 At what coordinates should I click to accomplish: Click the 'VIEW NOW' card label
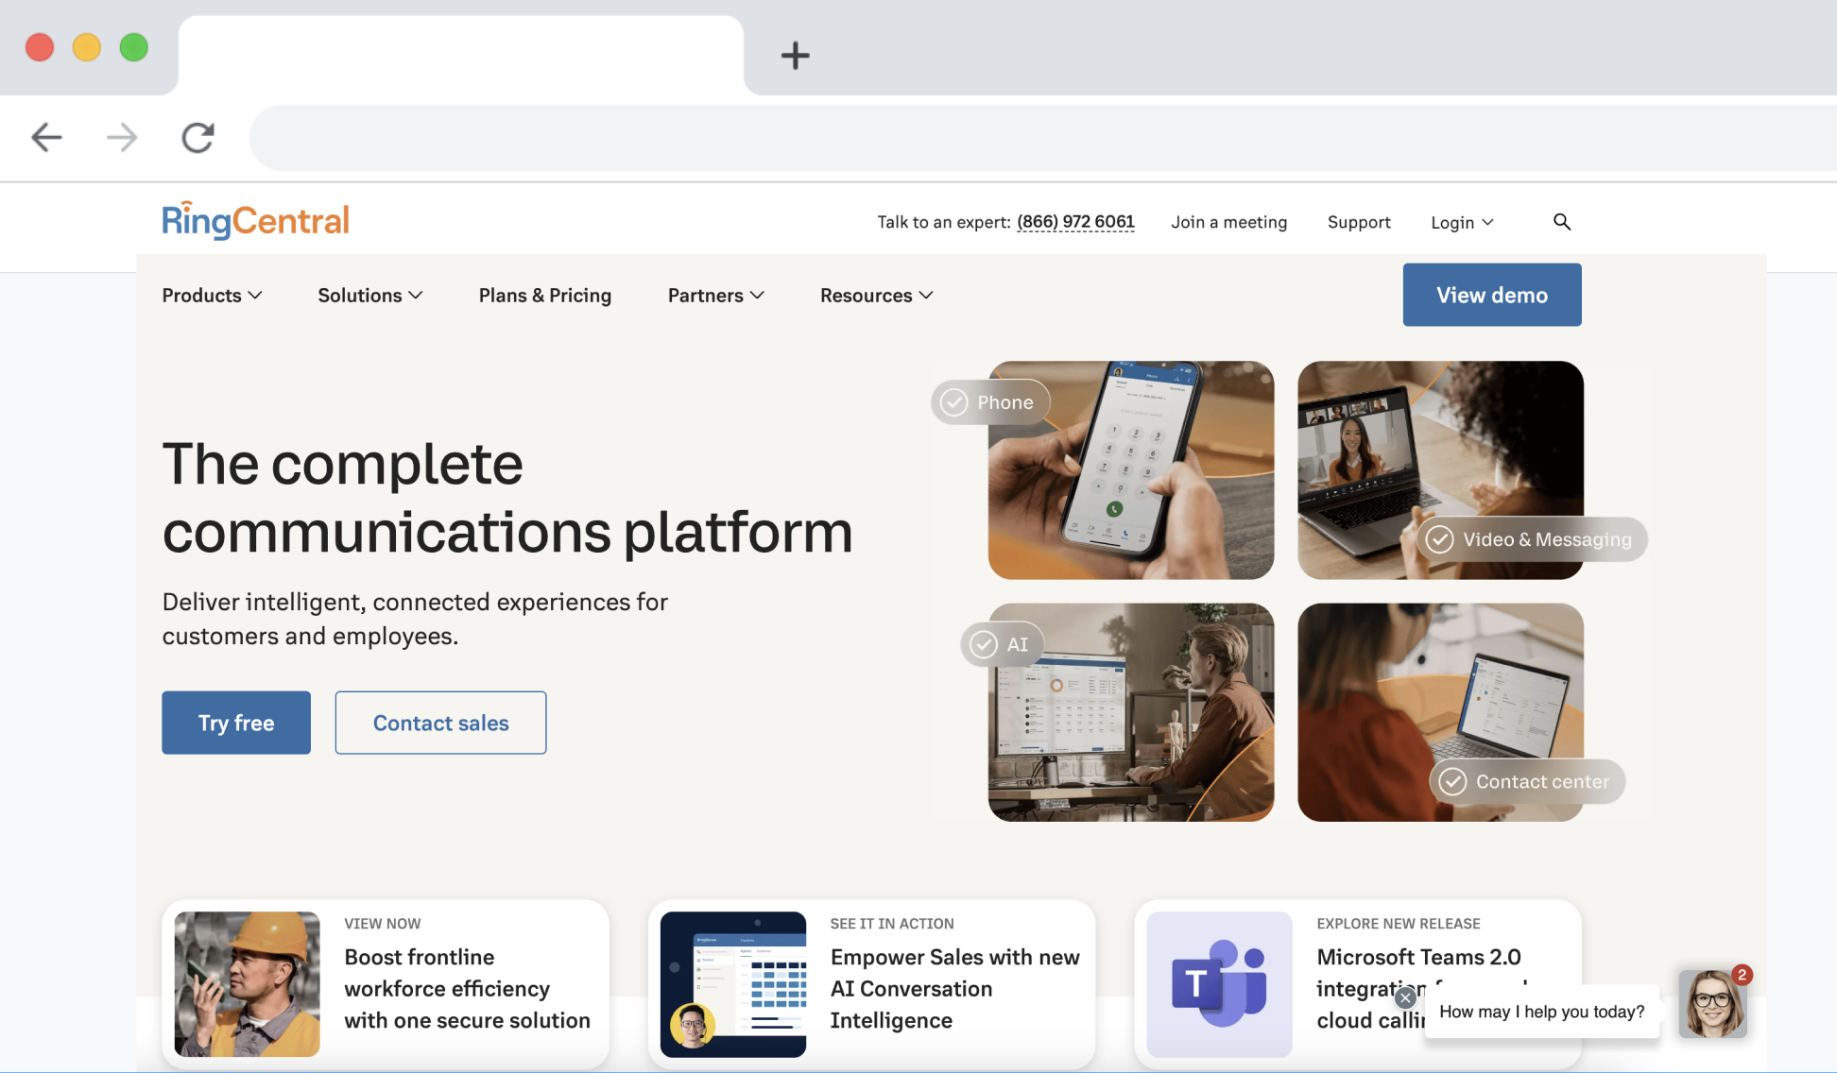pyautogui.click(x=383, y=924)
